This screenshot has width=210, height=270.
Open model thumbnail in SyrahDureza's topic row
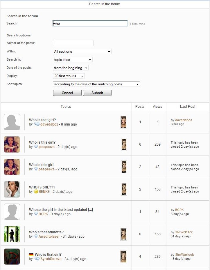123,256
